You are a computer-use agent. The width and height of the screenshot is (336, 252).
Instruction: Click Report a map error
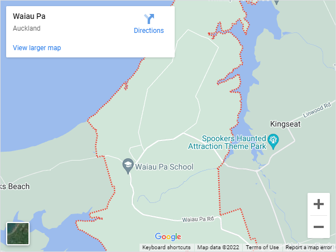(309, 248)
